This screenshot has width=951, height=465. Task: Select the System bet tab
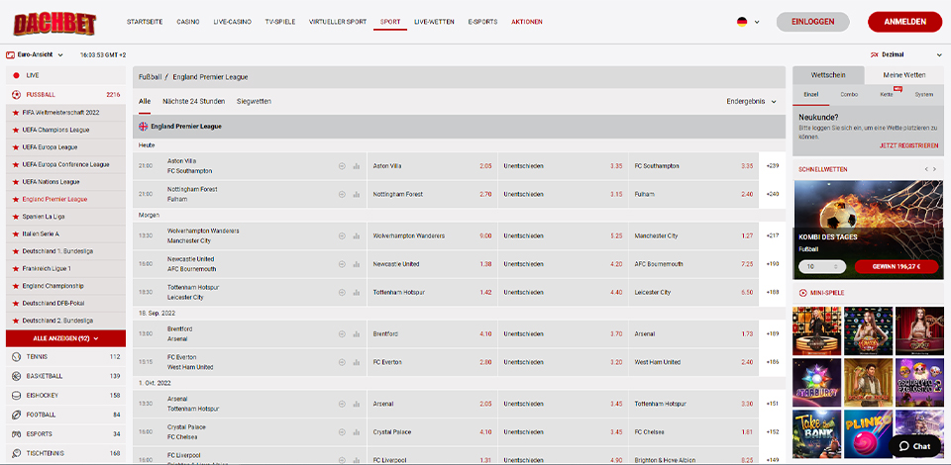click(923, 94)
